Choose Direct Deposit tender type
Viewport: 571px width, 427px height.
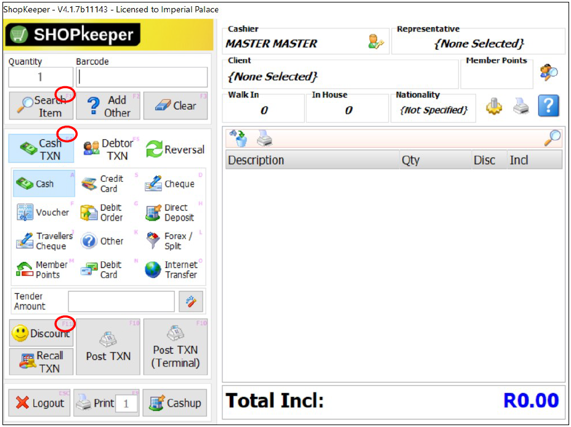(x=172, y=212)
